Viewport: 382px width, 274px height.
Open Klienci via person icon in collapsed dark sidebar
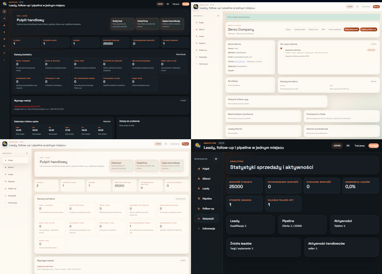pos(4,25)
